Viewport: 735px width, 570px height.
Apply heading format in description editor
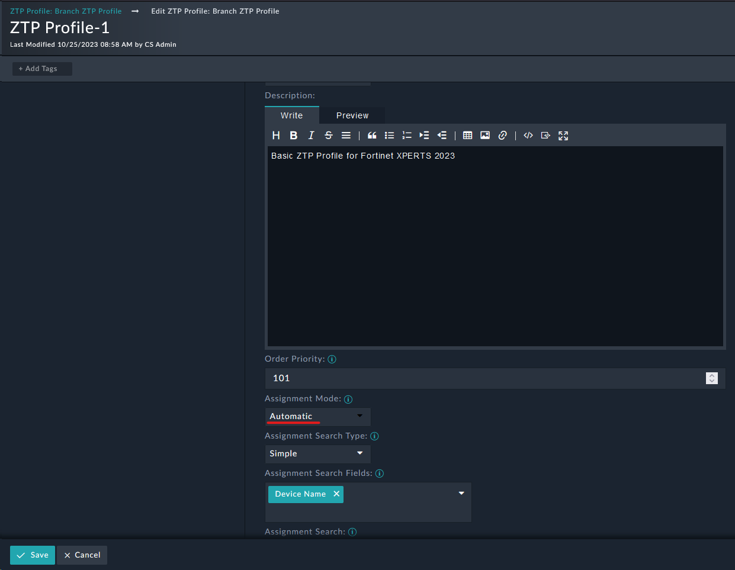(x=276, y=136)
